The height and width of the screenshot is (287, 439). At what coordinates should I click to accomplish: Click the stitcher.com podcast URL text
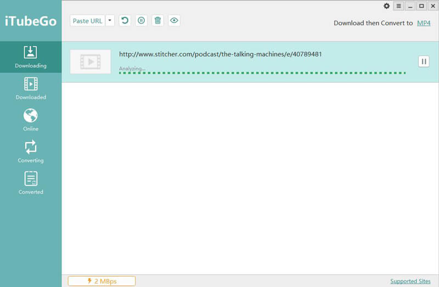(221, 54)
